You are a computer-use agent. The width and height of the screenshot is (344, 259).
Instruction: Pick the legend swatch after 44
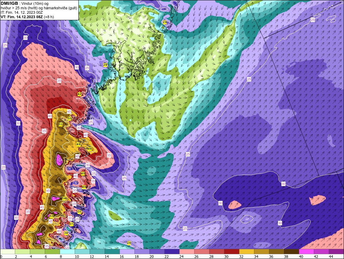pos(336,251)
